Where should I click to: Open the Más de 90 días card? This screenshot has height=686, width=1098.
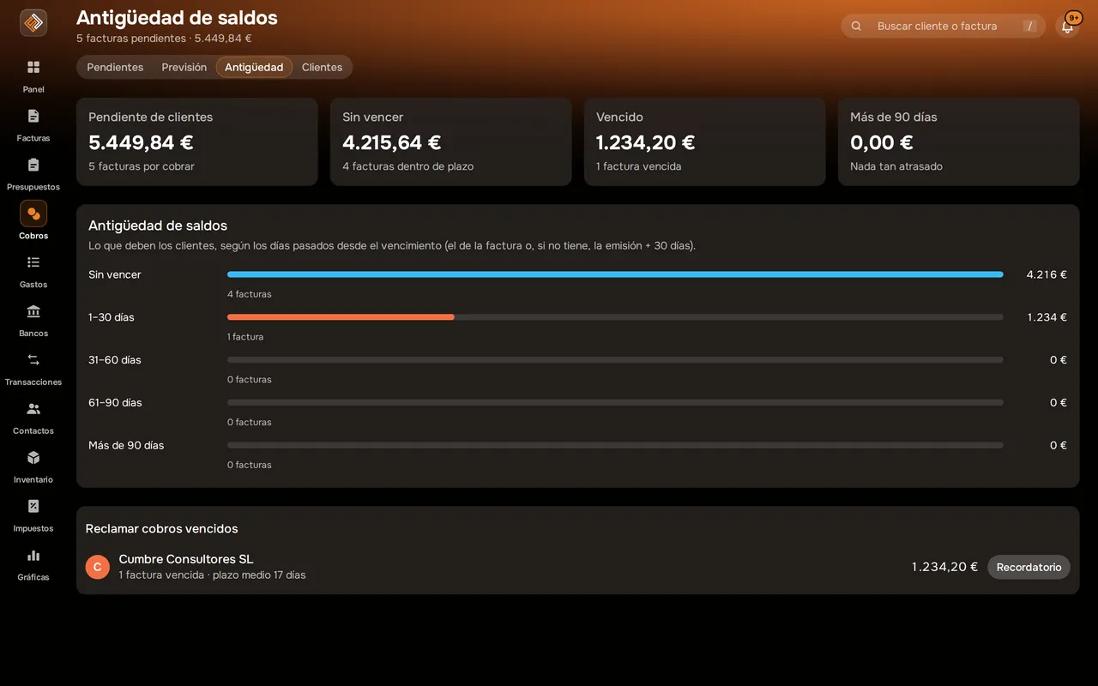959,141
